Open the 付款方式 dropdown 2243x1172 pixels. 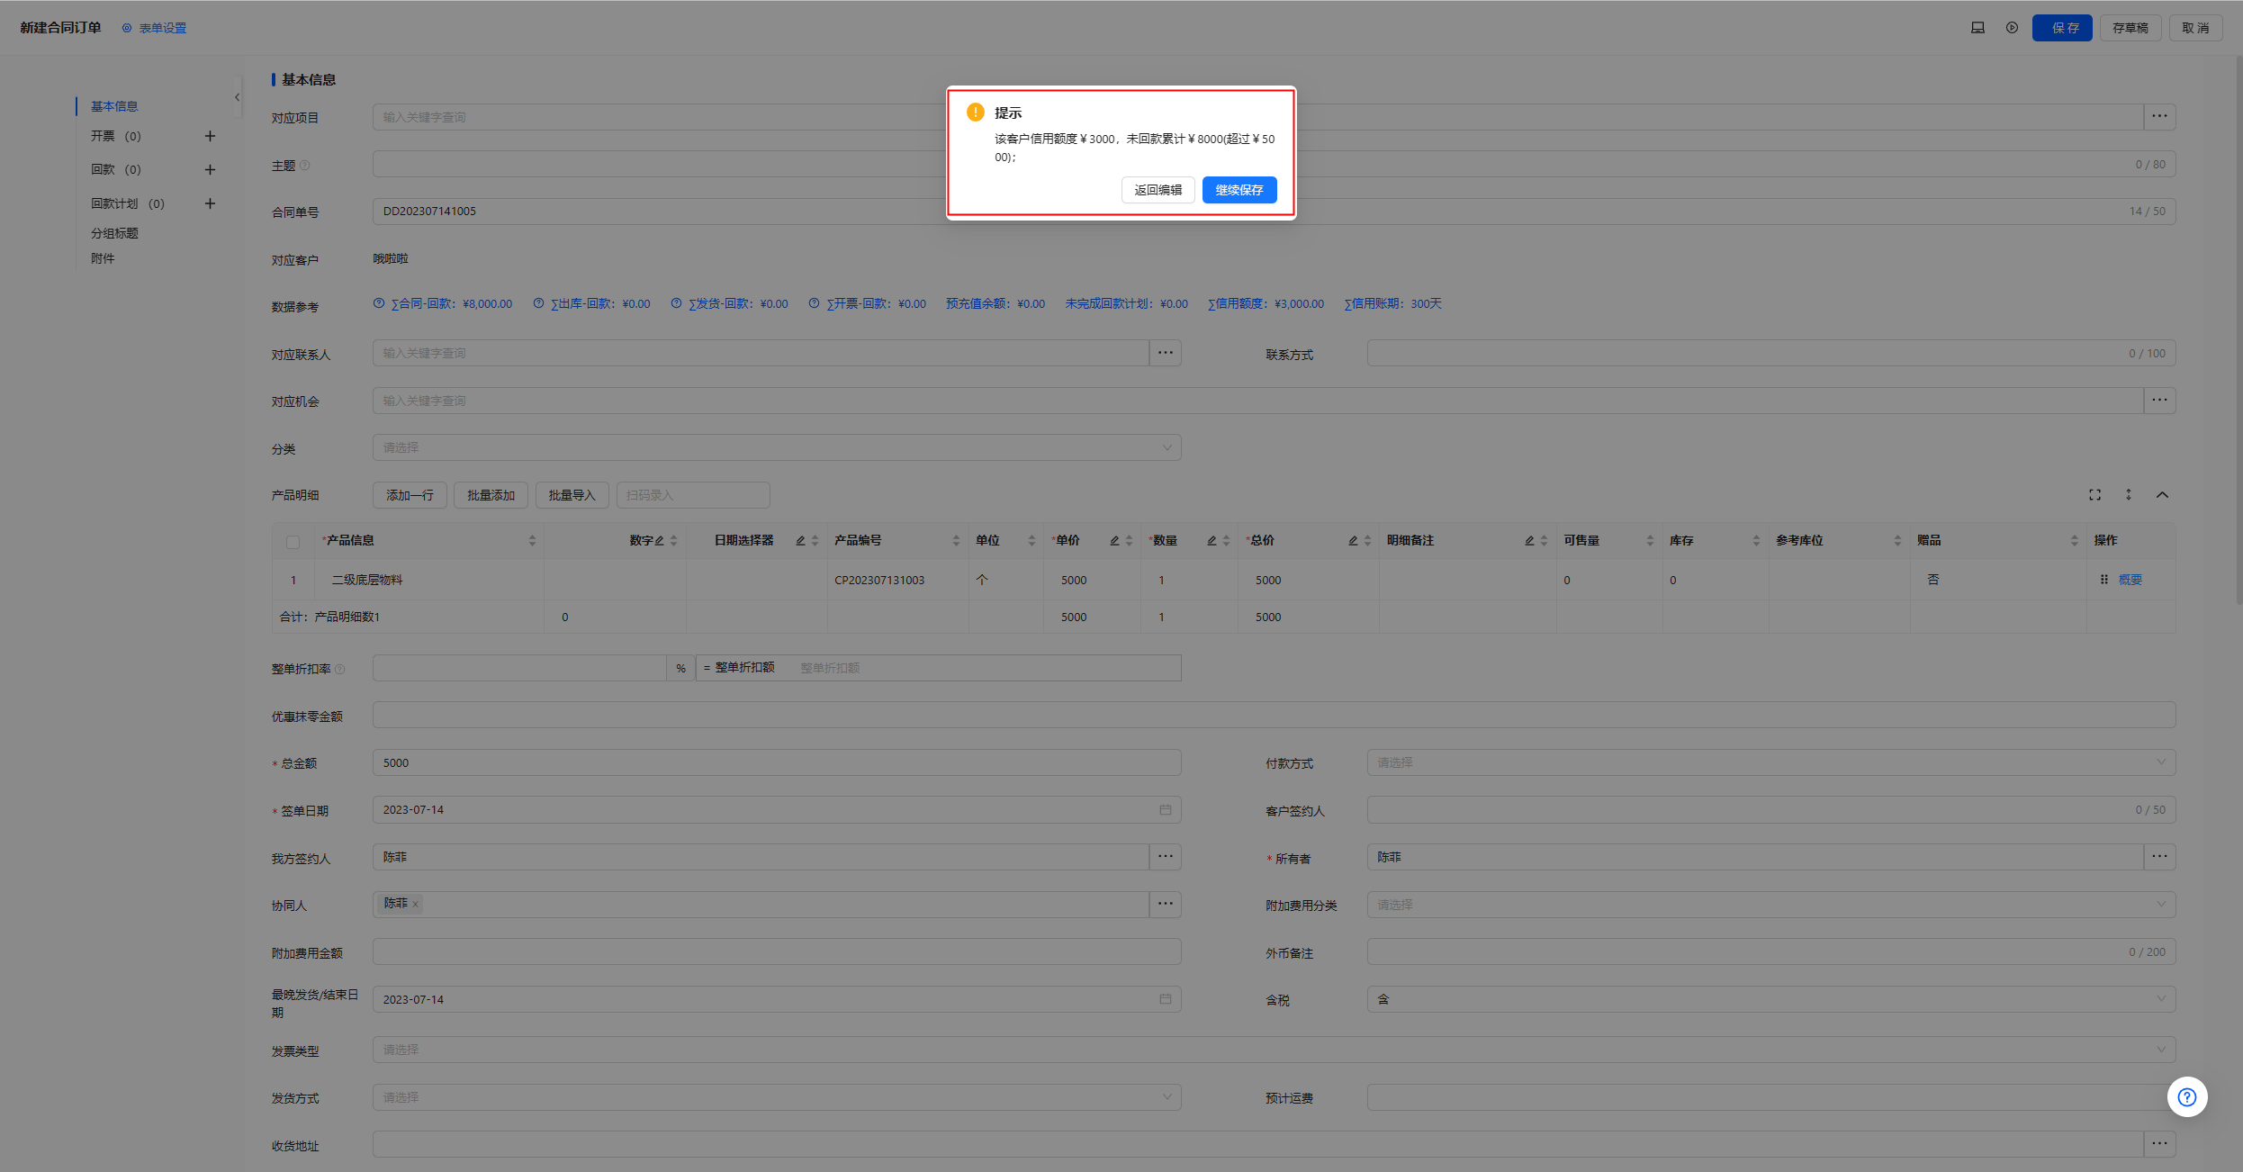pos(1770,762)
